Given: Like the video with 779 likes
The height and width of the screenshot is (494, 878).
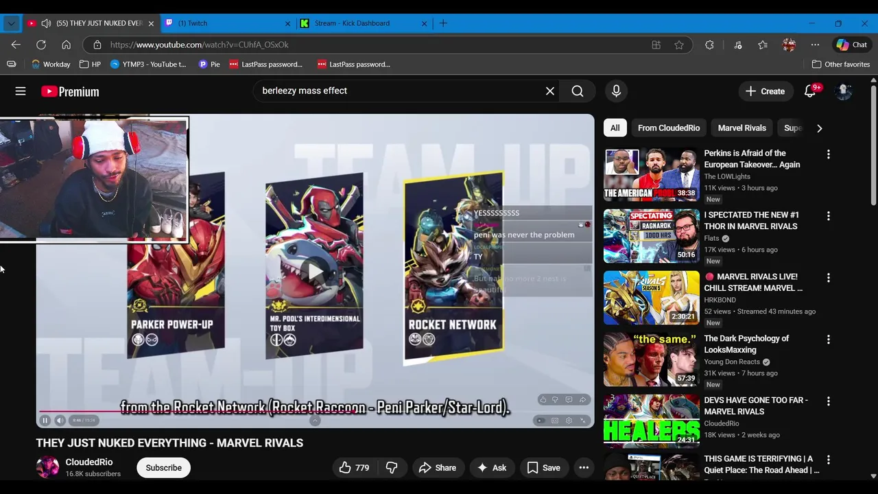Looking at the screenshot, I should tap(355, 468).
